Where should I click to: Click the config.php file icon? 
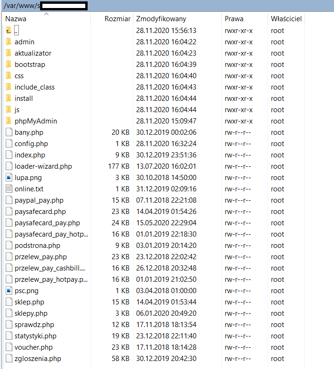point(8,144)
